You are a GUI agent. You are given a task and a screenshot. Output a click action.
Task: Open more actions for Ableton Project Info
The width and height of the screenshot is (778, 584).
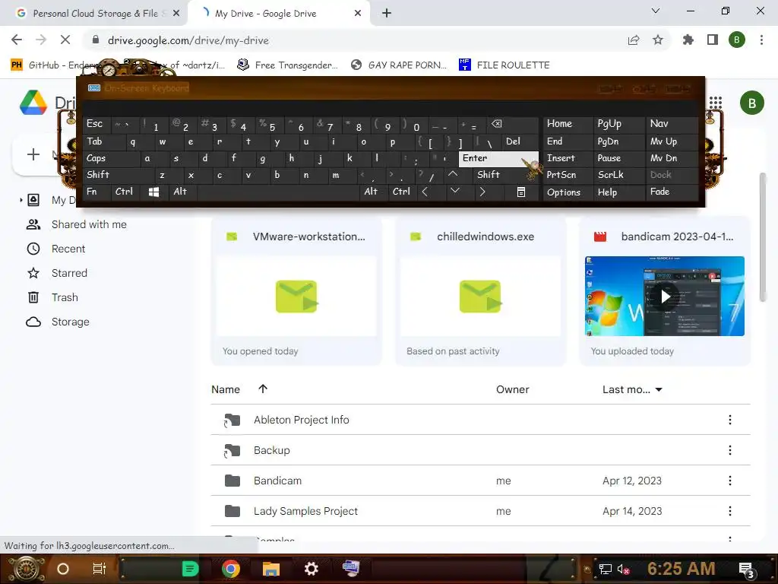point(730,420)
